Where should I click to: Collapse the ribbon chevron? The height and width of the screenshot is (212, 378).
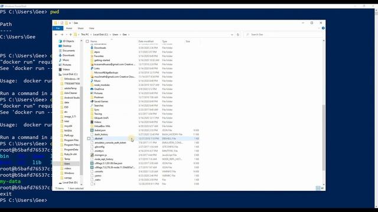(319, 28)
